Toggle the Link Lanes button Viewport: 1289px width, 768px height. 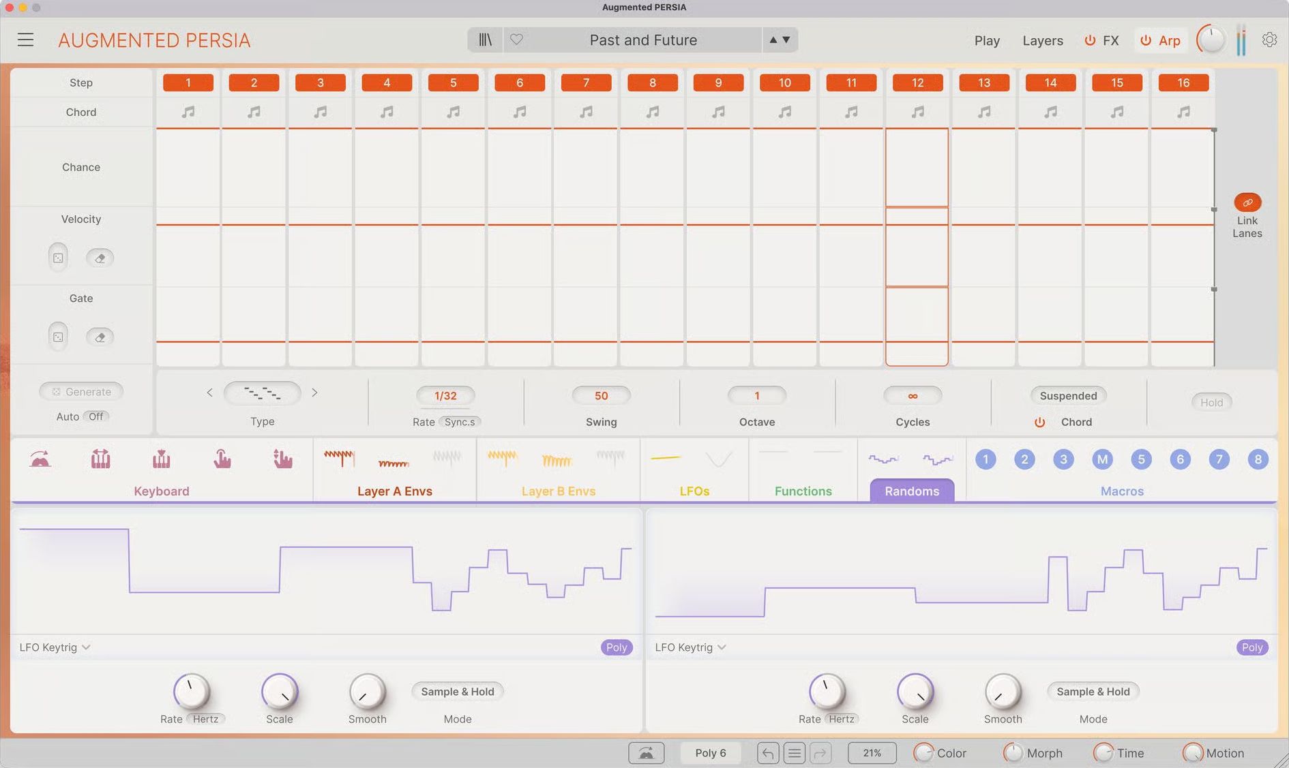(1247, 202)
